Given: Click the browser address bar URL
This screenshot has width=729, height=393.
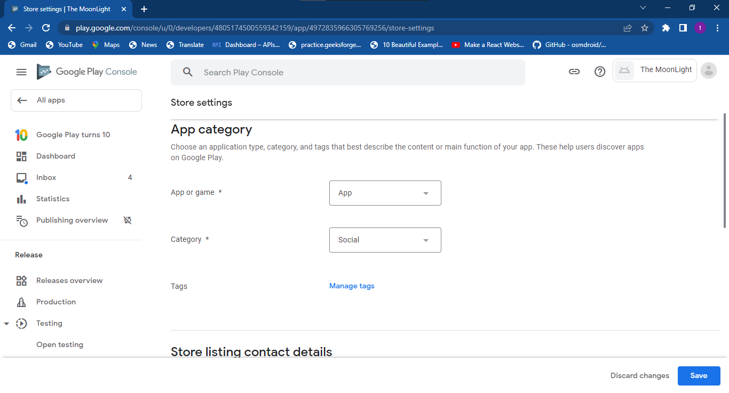Looking at the screenshot, I should [x=255, y=28].
